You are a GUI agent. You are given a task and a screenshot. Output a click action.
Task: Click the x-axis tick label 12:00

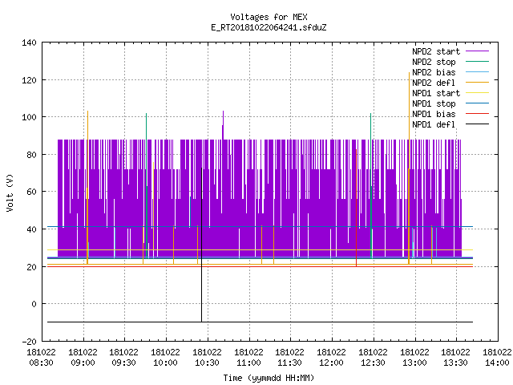(331, 363)
